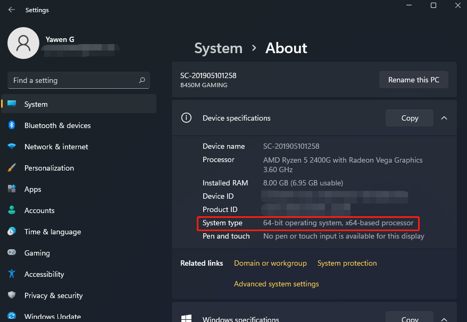Click the Gaming controller icon
The width and height of the screenshot is (467, 322).
(12, 252)
